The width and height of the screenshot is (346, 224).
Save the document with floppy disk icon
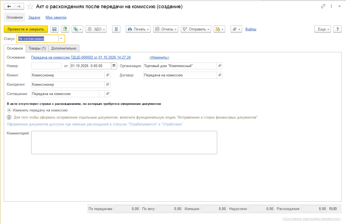point(54,29)
